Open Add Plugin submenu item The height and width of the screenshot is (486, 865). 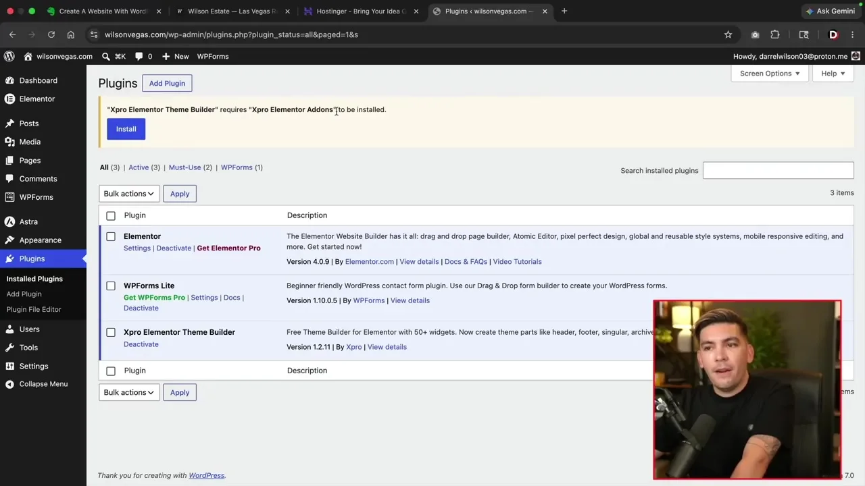24,294
